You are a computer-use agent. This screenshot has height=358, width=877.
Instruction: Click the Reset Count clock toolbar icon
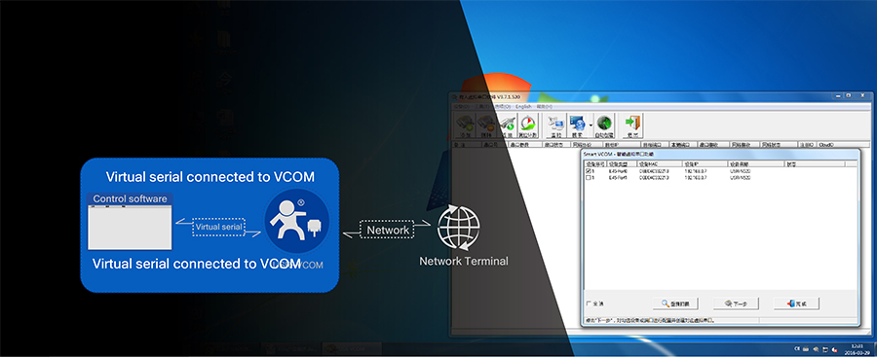click(528, 125)
